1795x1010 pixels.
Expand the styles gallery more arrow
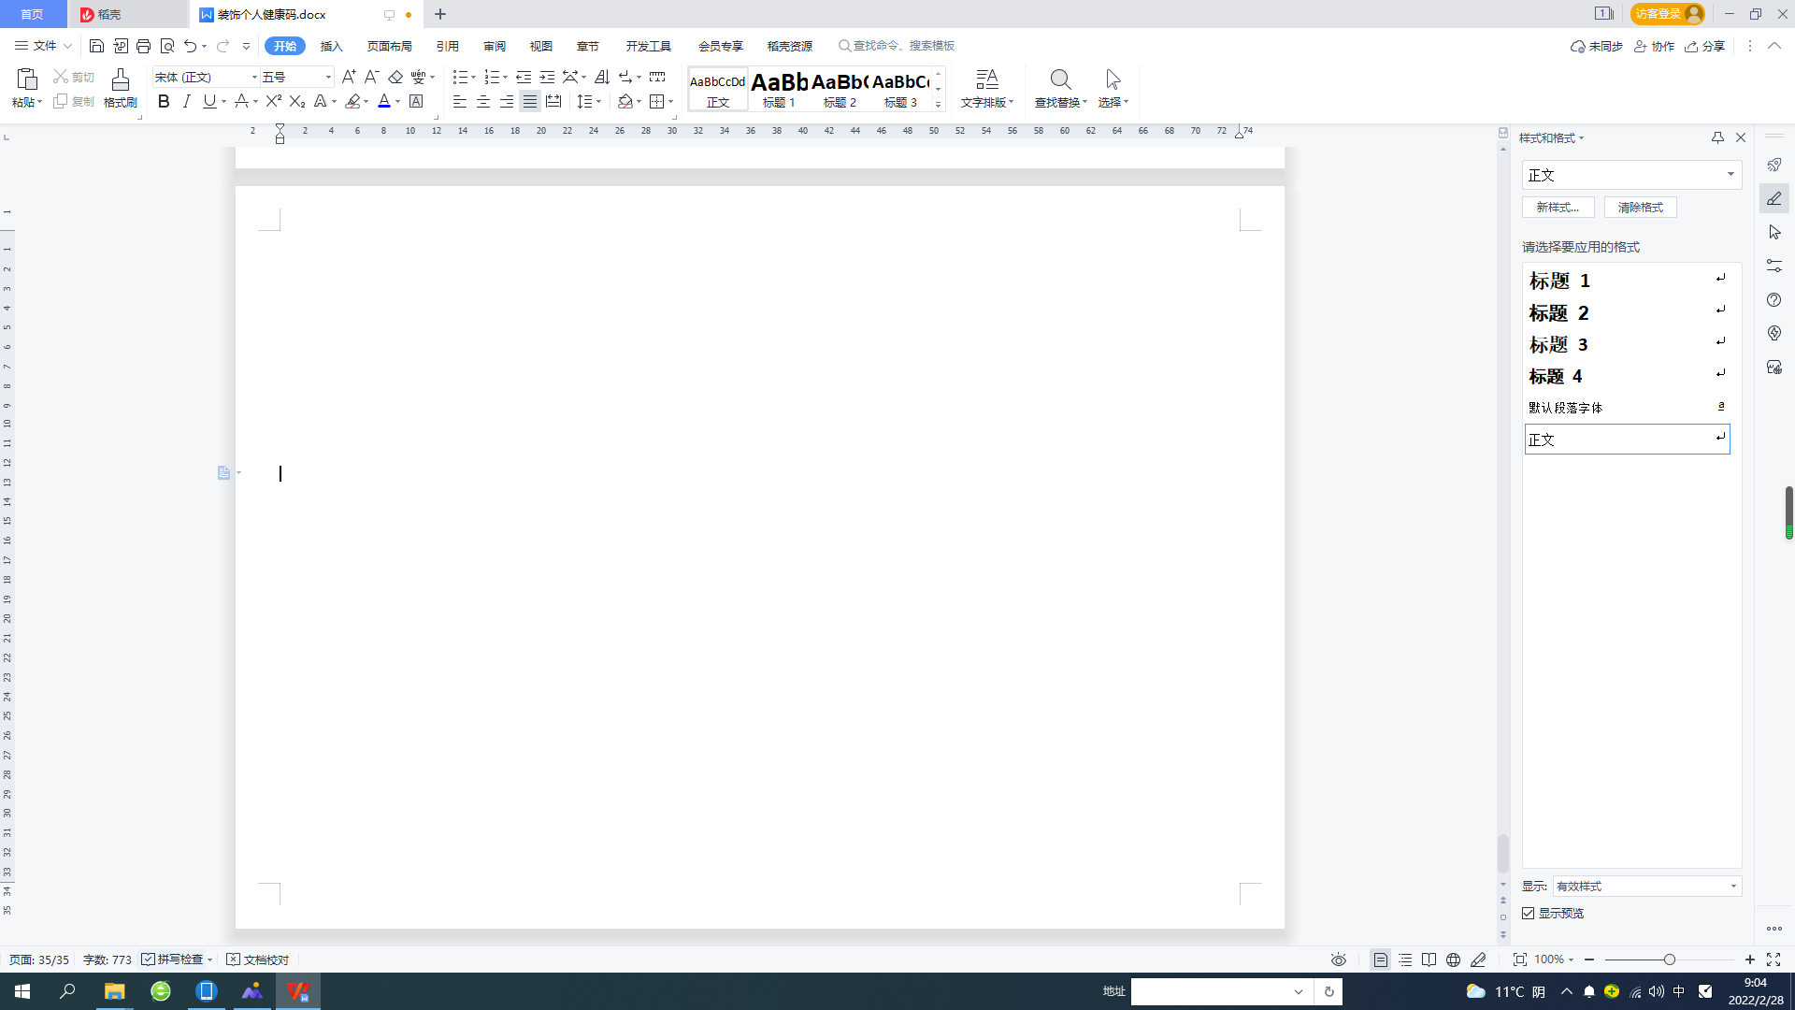point(939,104)
